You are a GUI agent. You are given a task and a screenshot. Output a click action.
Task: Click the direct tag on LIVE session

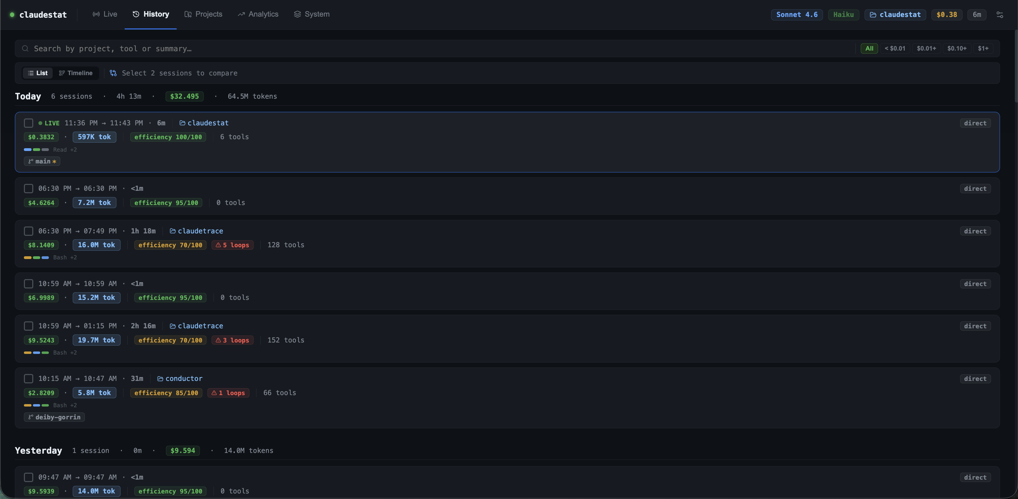point(975,123)
